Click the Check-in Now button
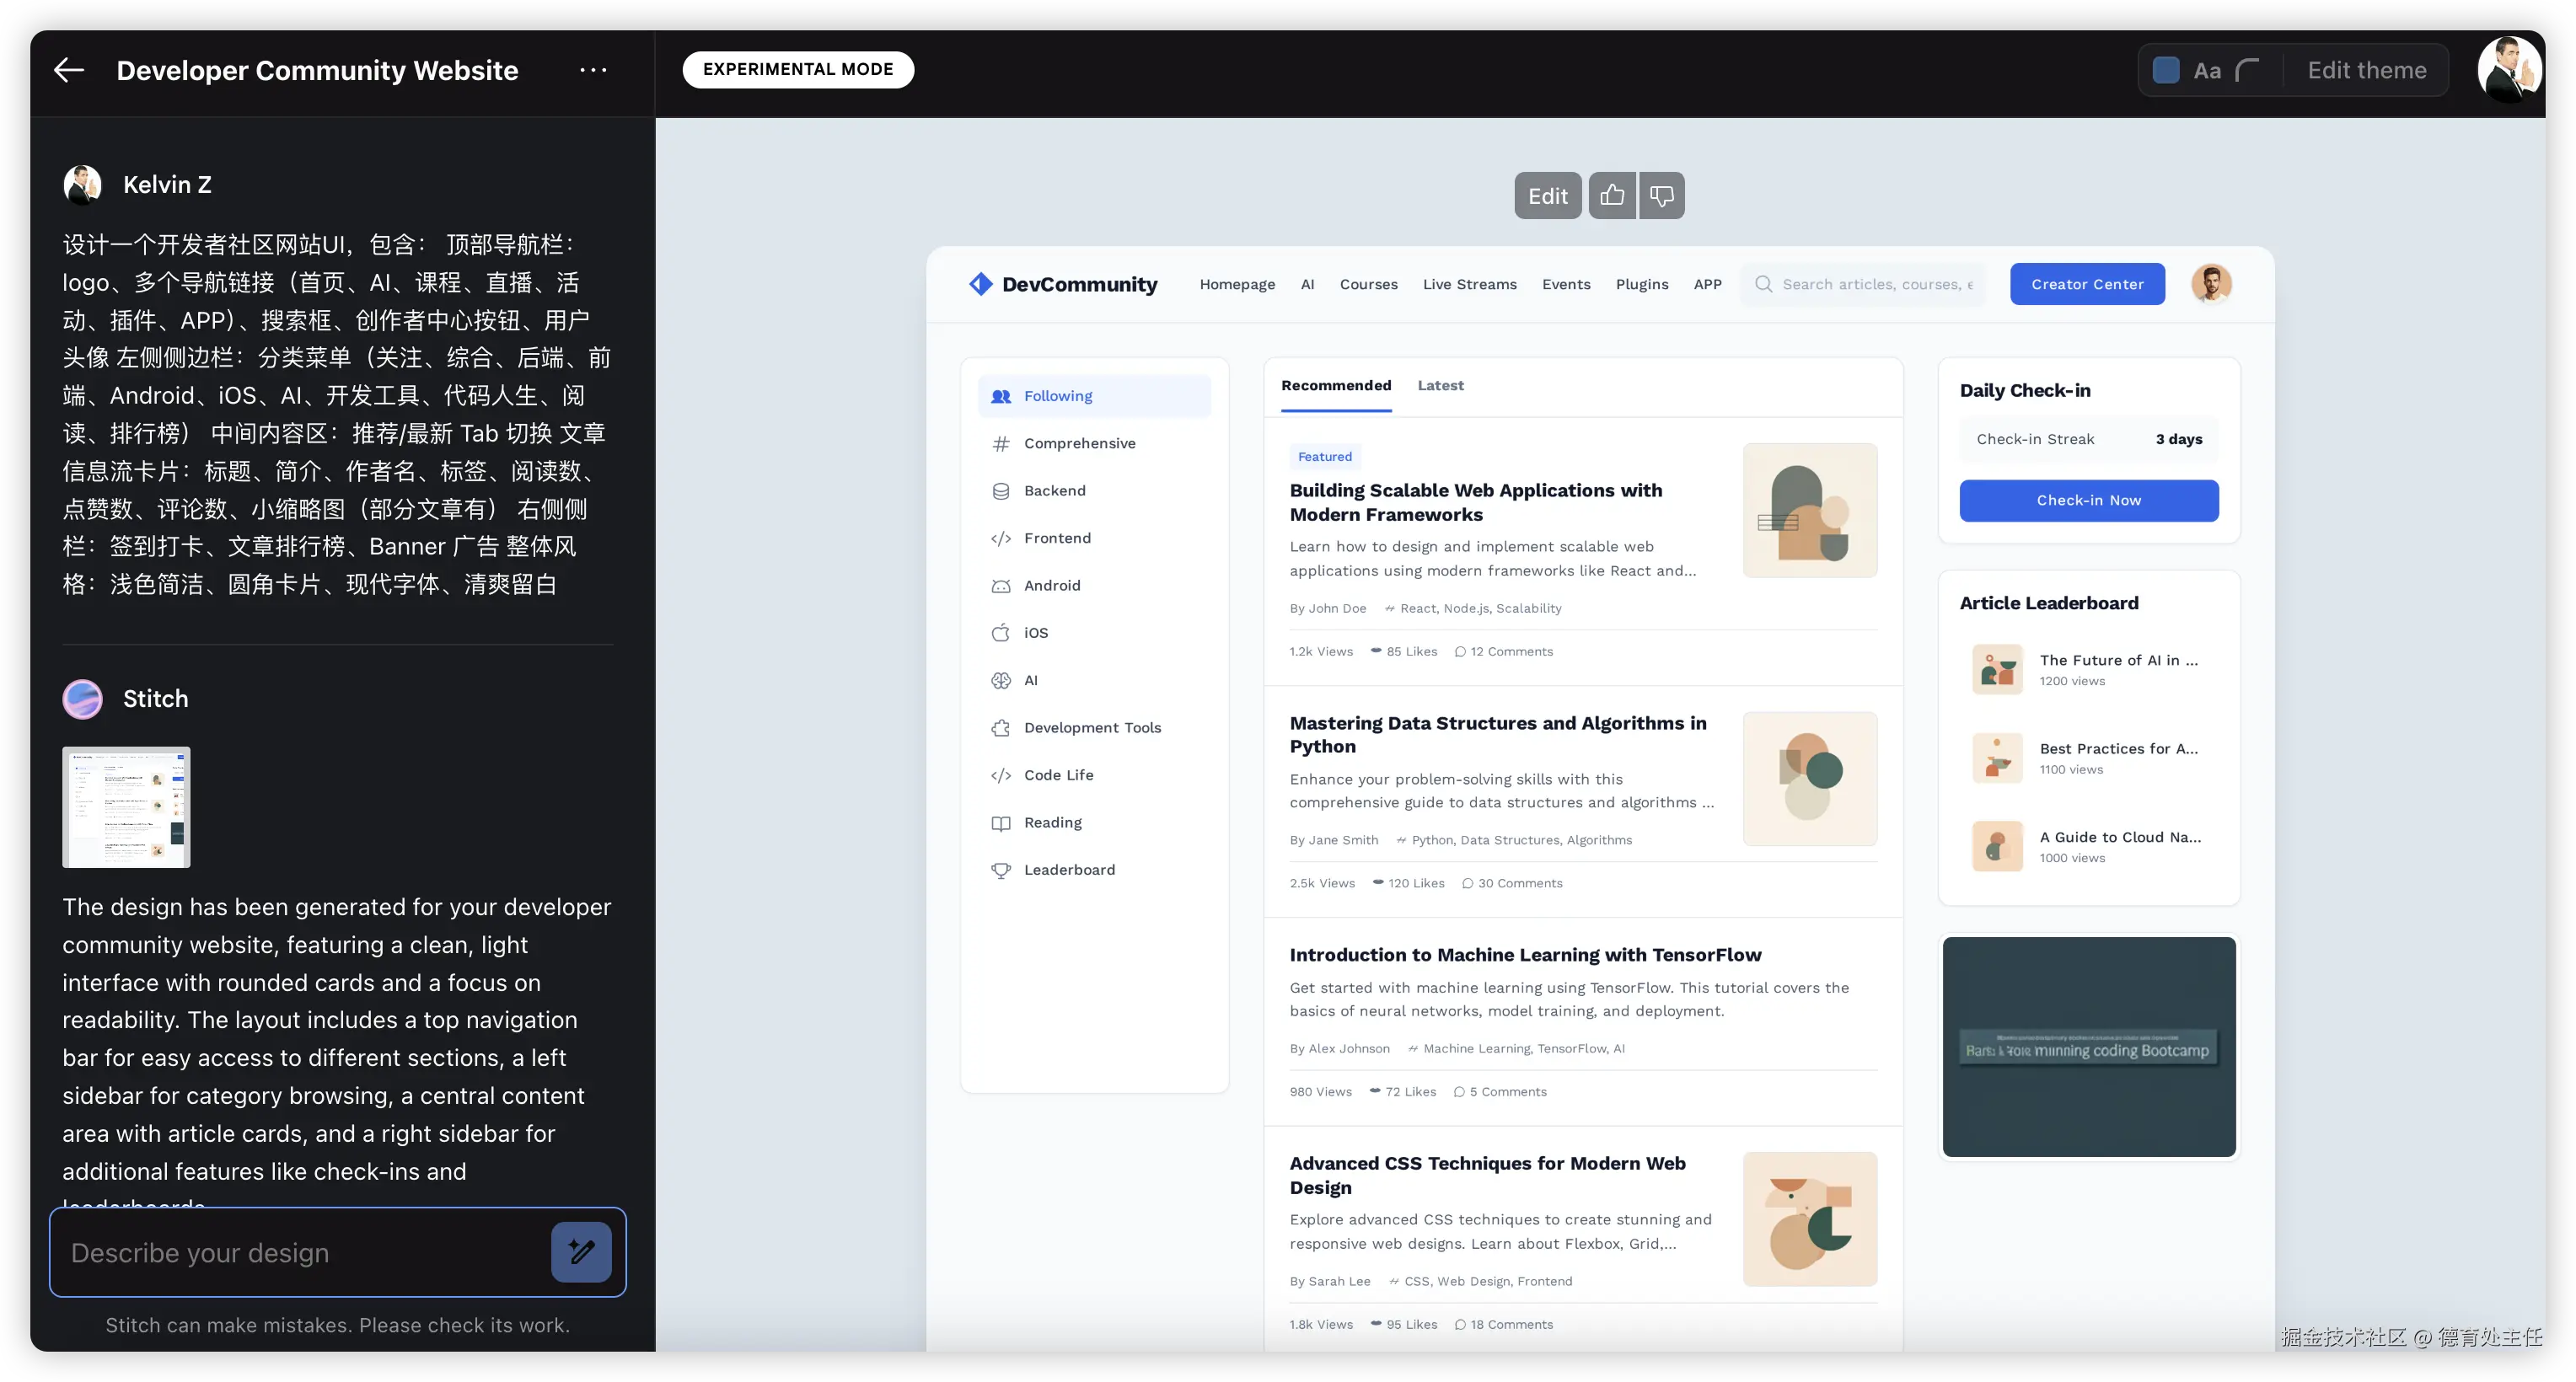 2088,500
